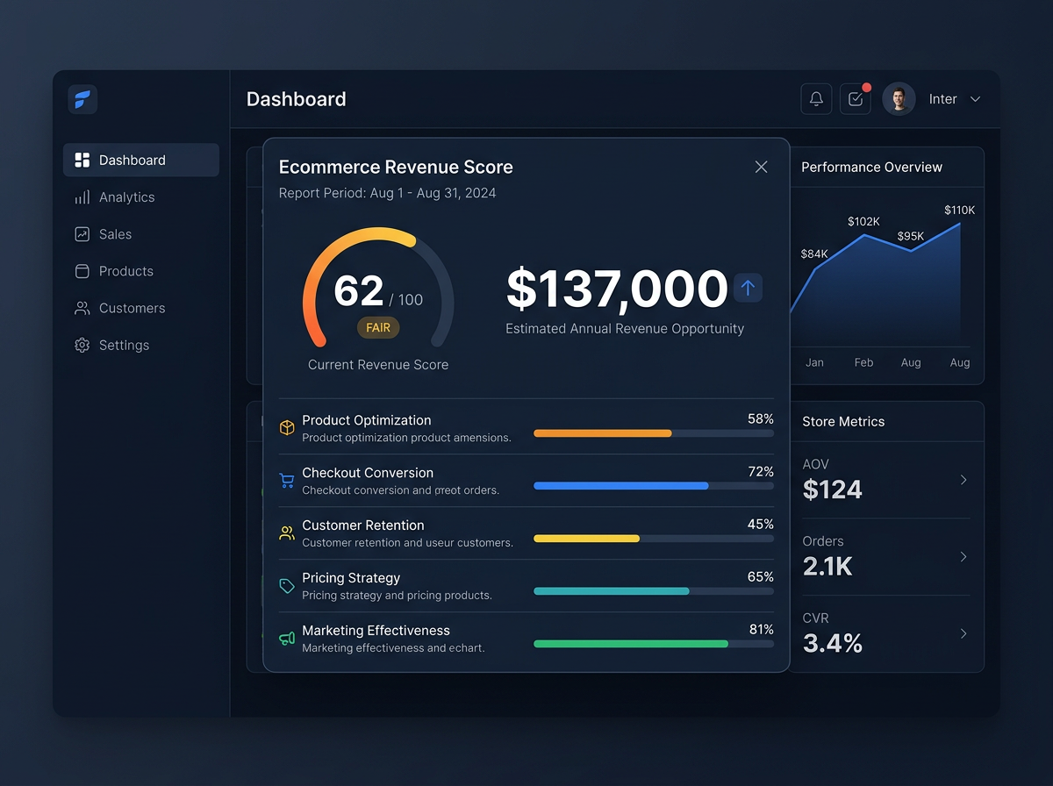
Task: Click the Dashboard grid icon
Action: coord(82,160)
